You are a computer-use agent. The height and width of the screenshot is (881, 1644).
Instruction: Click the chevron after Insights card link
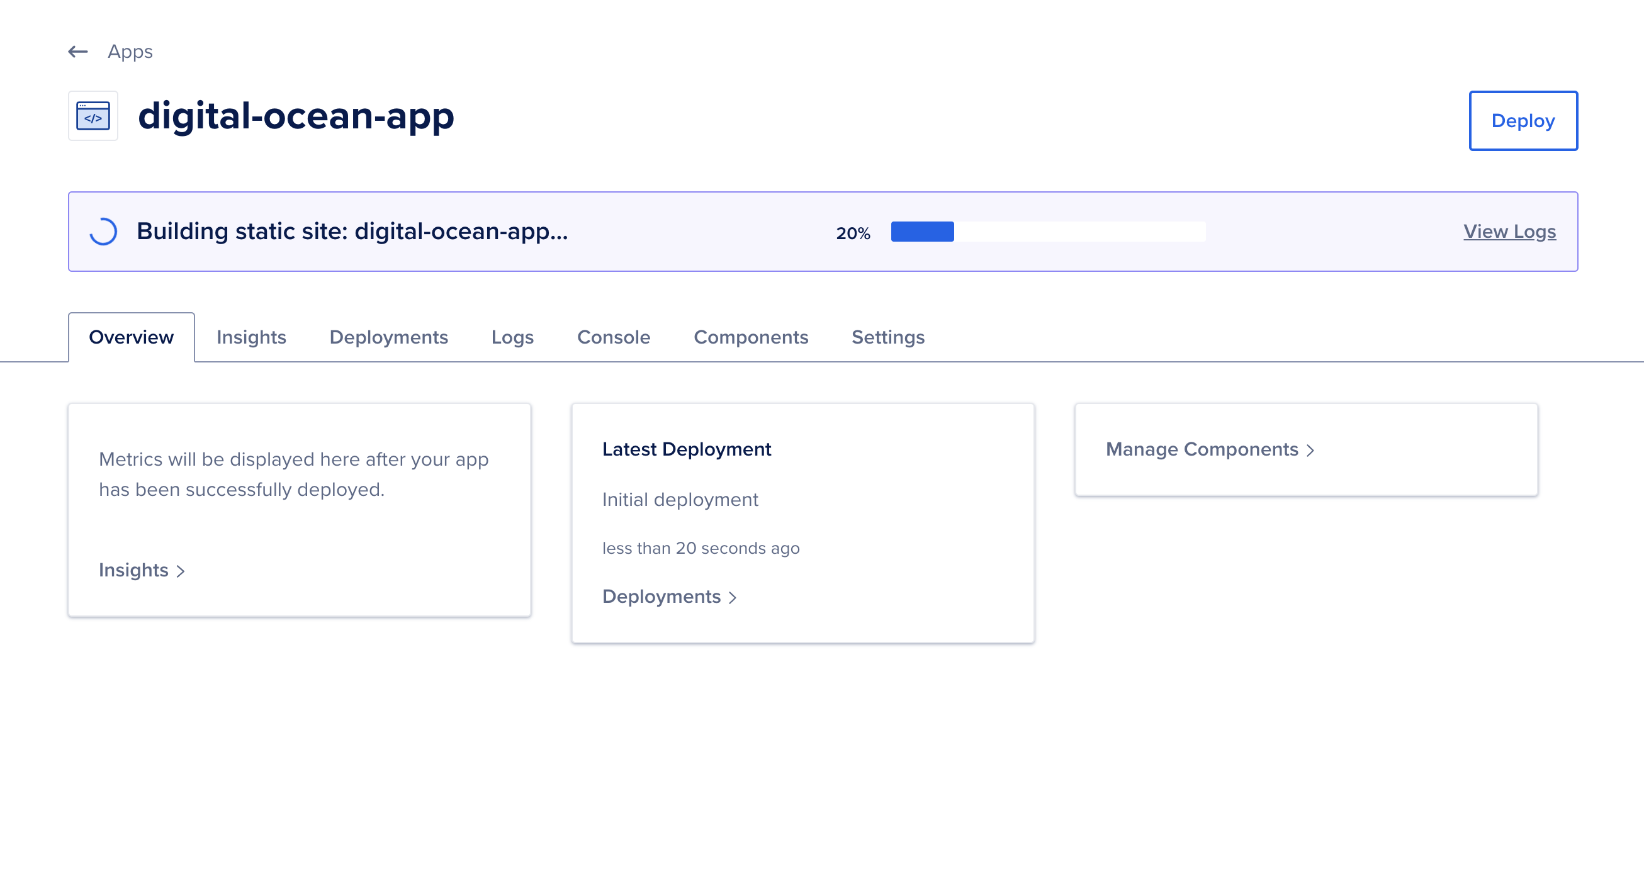[181, 571]
